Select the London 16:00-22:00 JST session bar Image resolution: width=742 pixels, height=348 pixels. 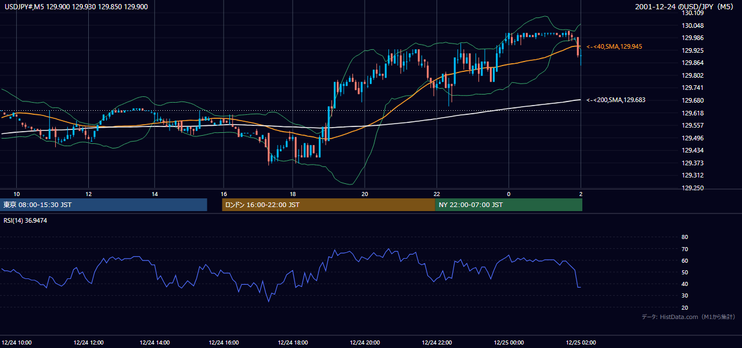(x=329, y=205)
